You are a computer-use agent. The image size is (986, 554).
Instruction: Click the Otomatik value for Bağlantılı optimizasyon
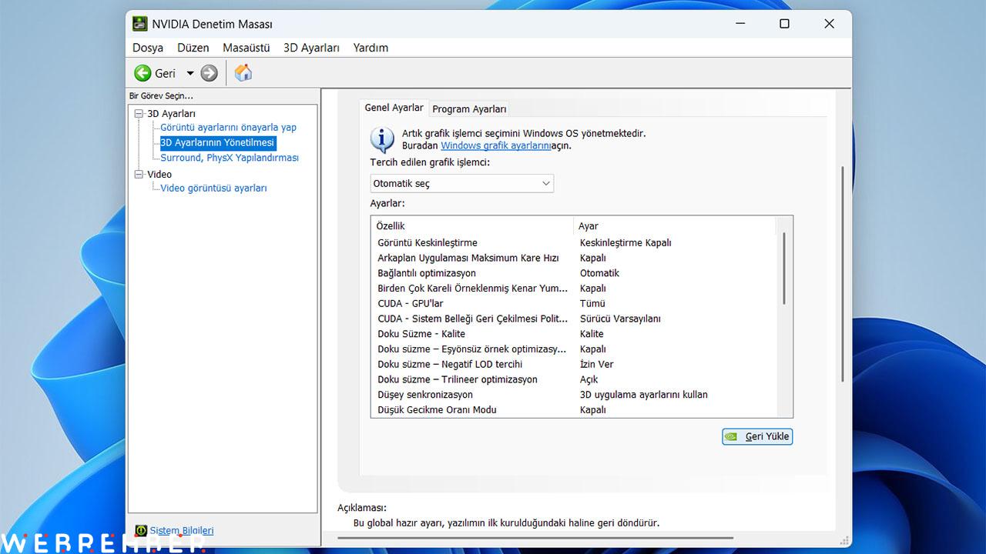pos(599,273)
